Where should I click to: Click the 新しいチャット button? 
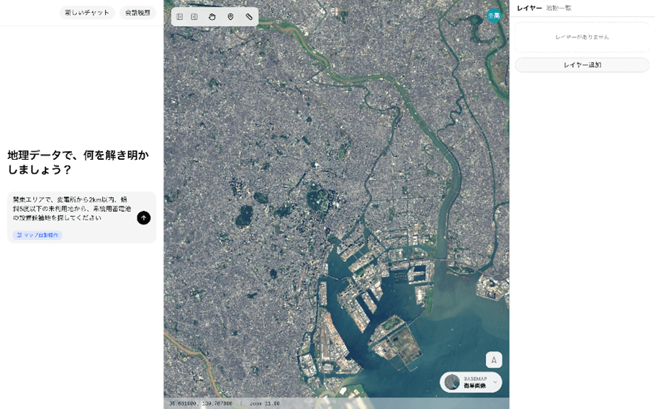click(87, 13)
